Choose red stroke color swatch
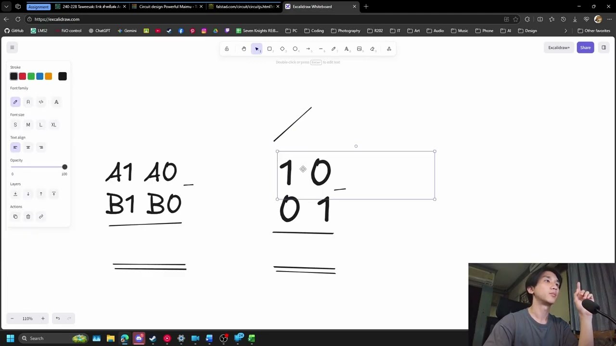 point(22,76)
